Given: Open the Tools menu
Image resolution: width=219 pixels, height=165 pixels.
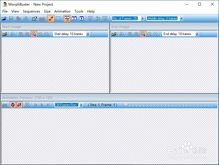Looking at the screenshot, I should click(79, 11).
